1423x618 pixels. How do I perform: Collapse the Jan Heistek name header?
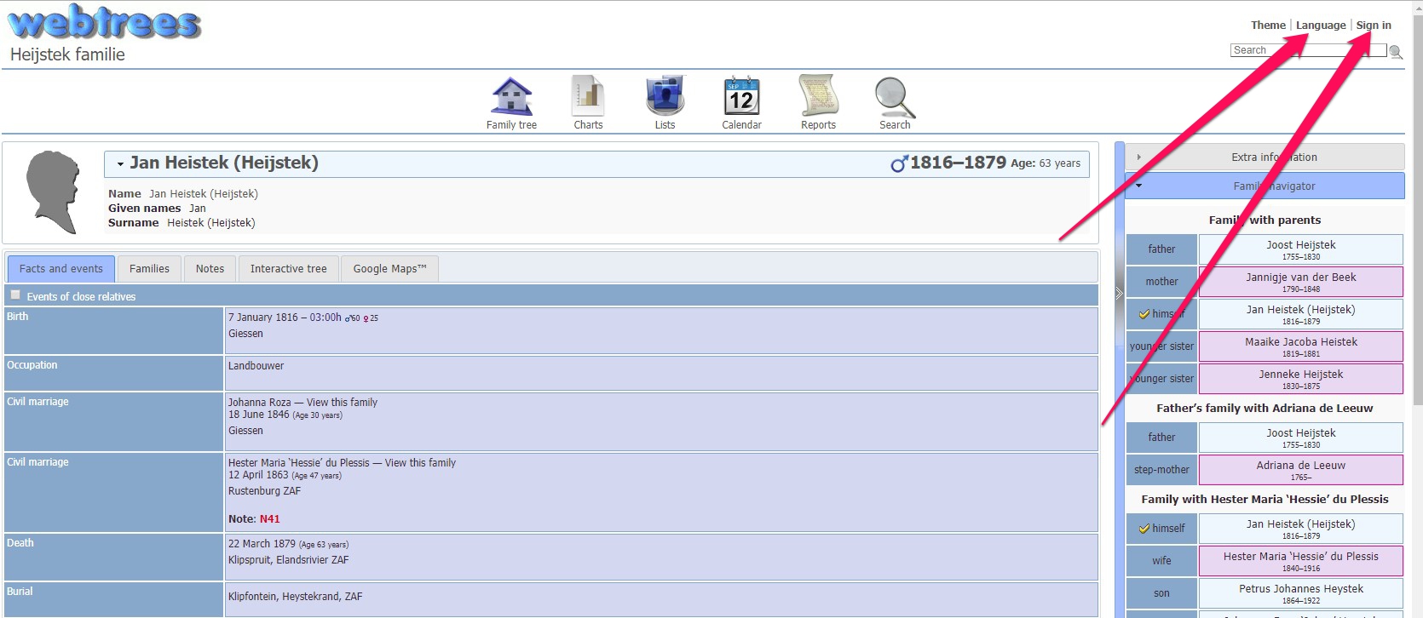(x=121, y=163)
